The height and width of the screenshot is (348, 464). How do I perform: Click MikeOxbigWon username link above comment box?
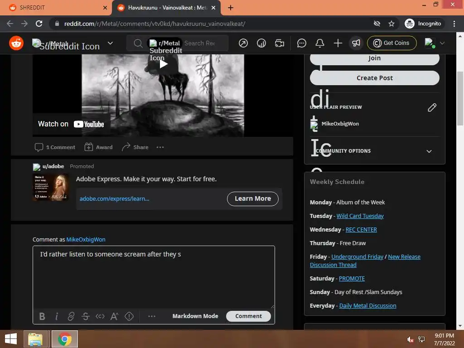click(86, 239)
